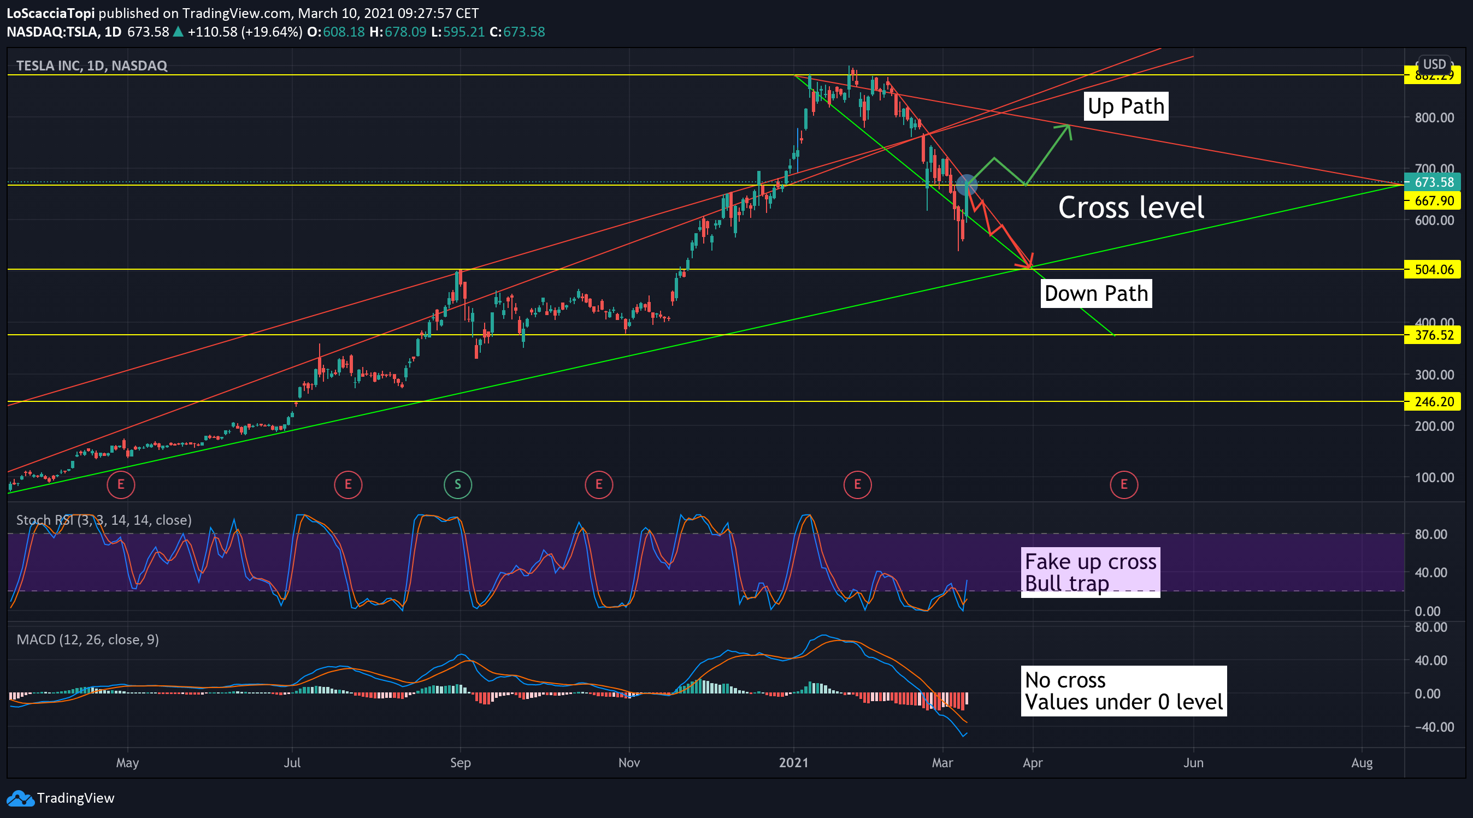This screenshot has width=1473, height=818.
Task: Click the yellow 376.52 price label
Action: coord(1433,335)
